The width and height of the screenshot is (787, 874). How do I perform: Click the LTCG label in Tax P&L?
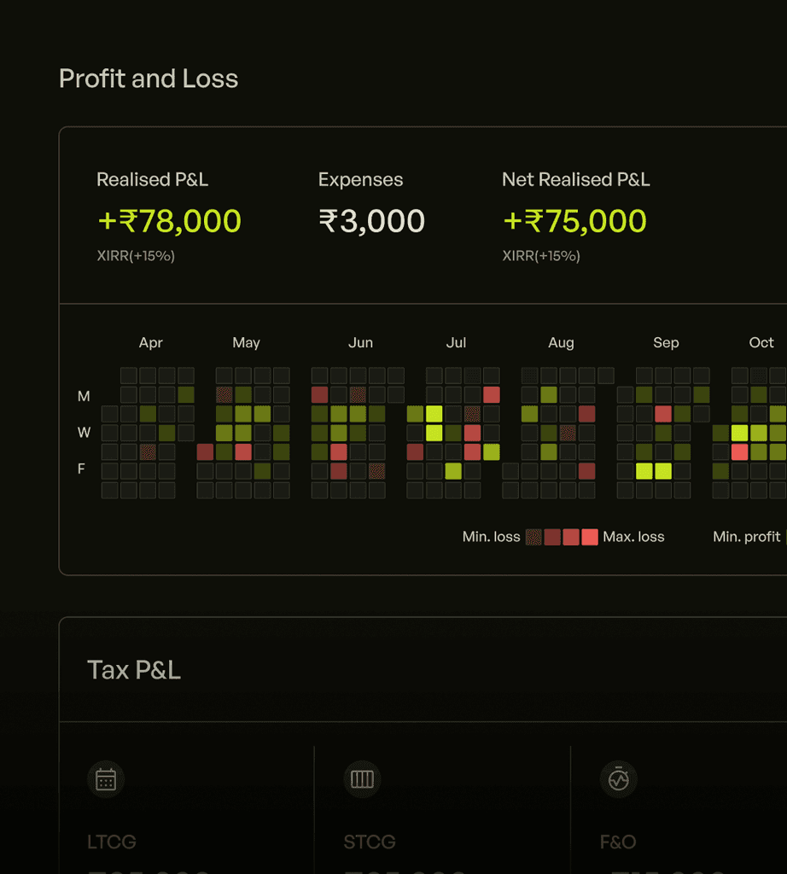[x=111, y=842]
